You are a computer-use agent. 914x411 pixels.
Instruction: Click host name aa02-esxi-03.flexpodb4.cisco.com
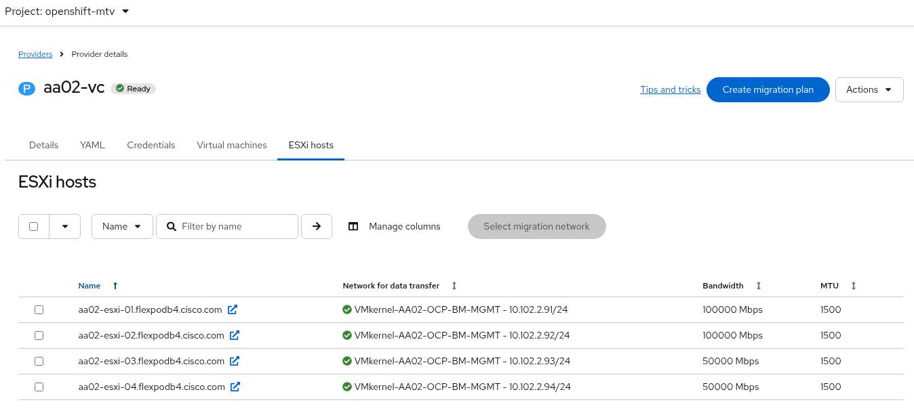coord(151,361)
